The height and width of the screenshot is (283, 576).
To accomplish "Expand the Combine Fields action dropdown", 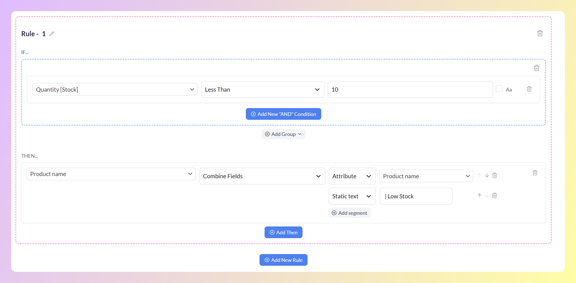I will pos(262,176).
